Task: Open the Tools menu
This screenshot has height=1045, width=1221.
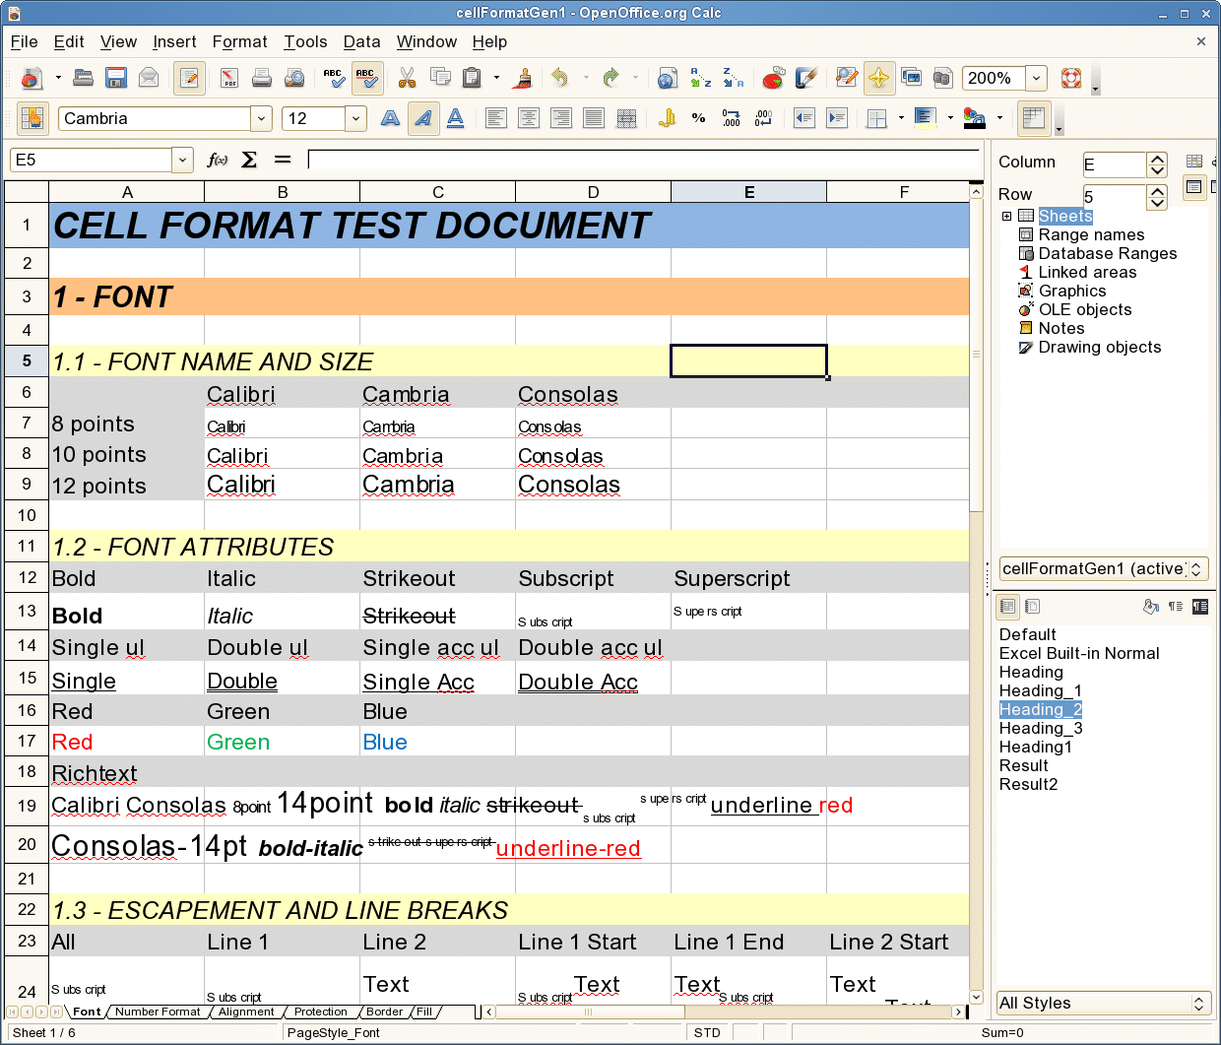Action: click(305, 41)
